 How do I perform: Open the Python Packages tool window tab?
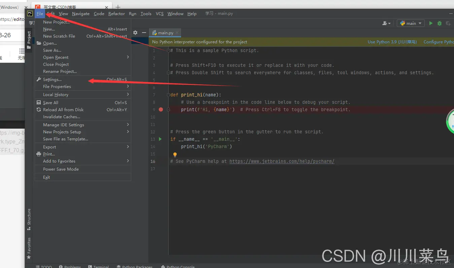coord(135,267)
